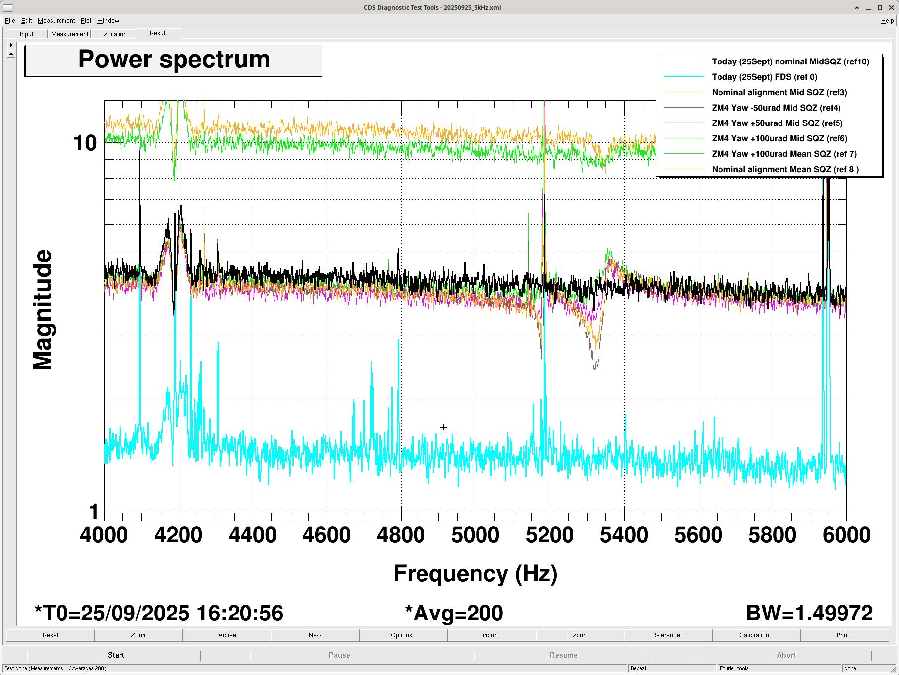Click the green ZM4 Yaw +100urad legend line

[x=684, y=138]
